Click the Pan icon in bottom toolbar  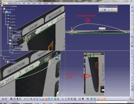point(31,99)
